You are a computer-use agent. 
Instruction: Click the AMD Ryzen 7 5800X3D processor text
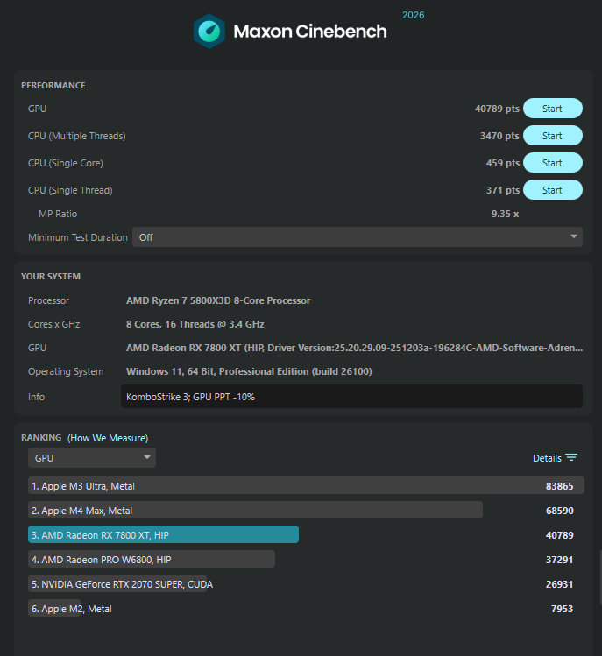(x=218, y=300)
